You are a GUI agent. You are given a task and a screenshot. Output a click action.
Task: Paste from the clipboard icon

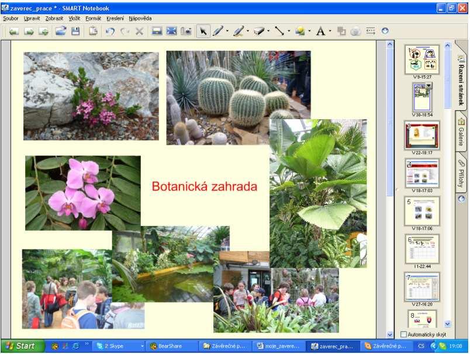click(93, 31)
